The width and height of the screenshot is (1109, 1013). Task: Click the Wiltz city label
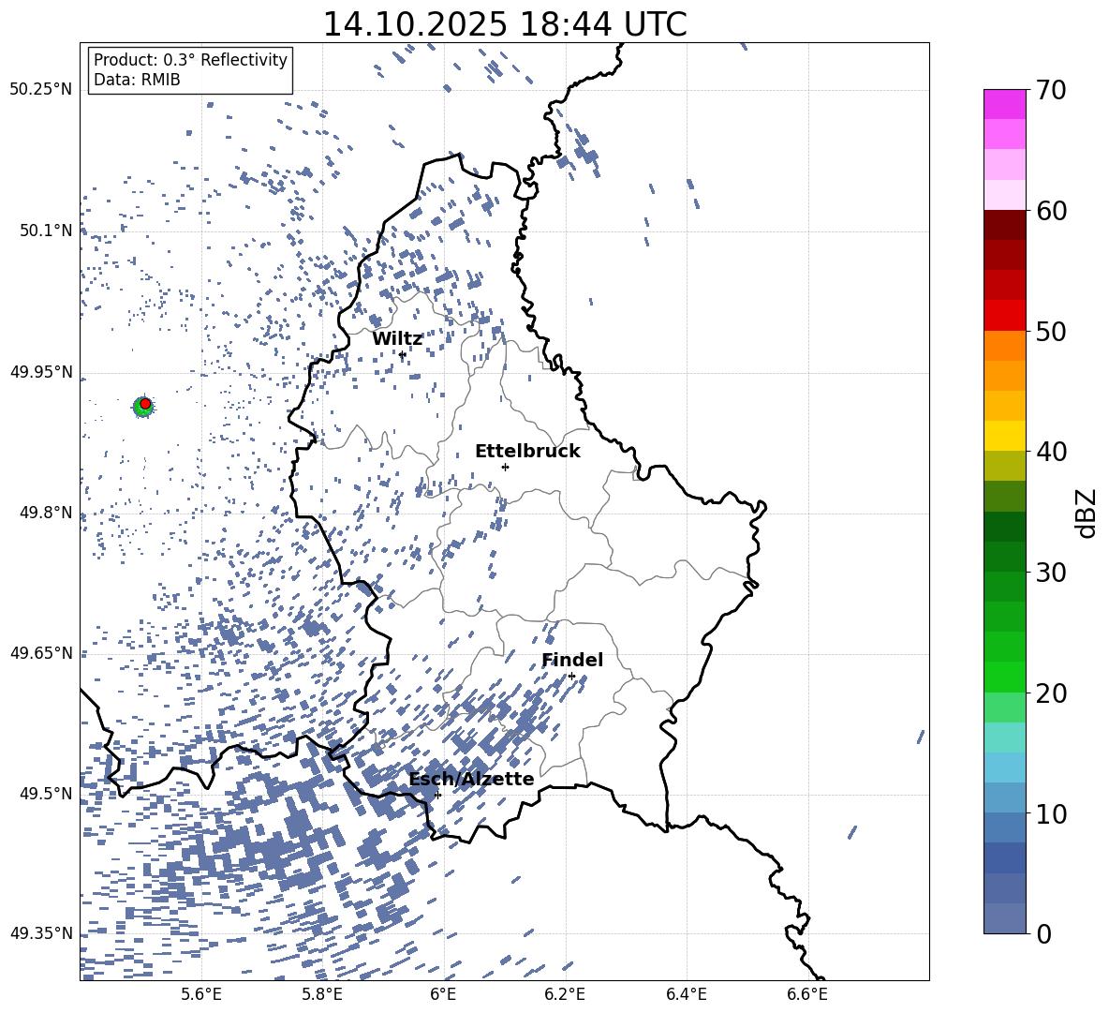pyautogui.click(x=397, y=339)
